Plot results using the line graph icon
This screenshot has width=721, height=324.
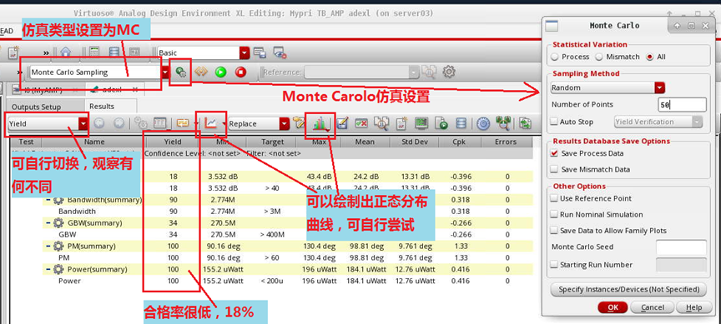tap(211, 123)
